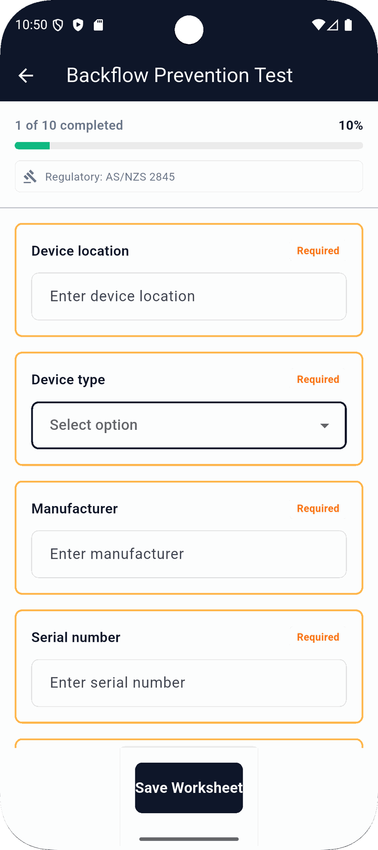Click the Device type dropdown arrow
Image resolution: width=378 pixels, height=850 pixels.
[325, 426]
